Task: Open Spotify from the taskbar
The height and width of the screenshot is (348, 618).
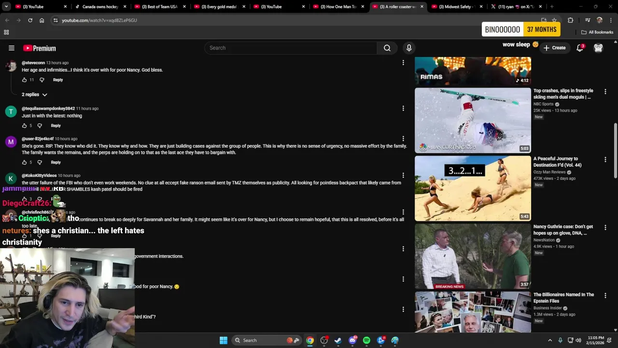Action: 366,340
